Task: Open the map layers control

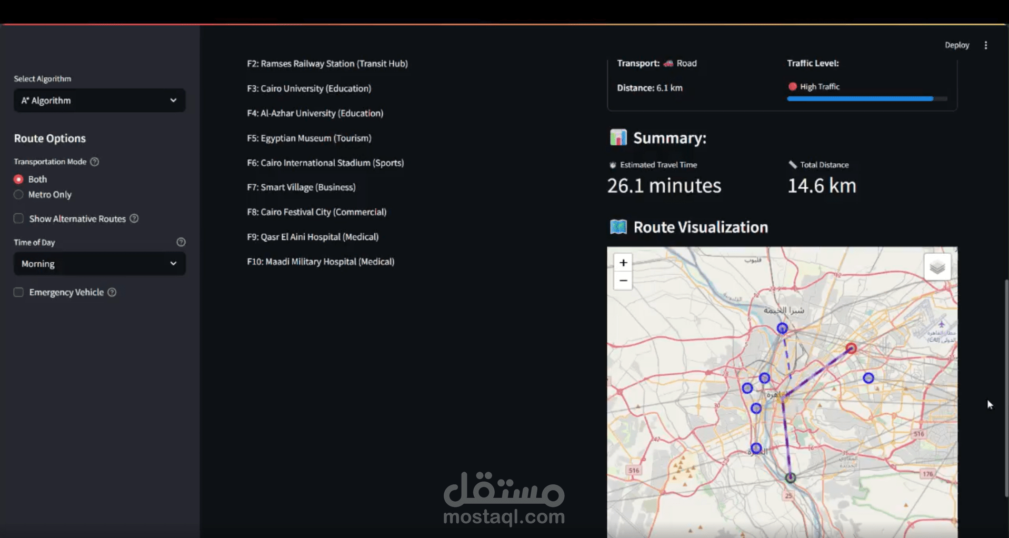Action: click(937, 267)
